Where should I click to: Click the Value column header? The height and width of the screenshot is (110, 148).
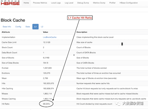(x=45, y=32)
